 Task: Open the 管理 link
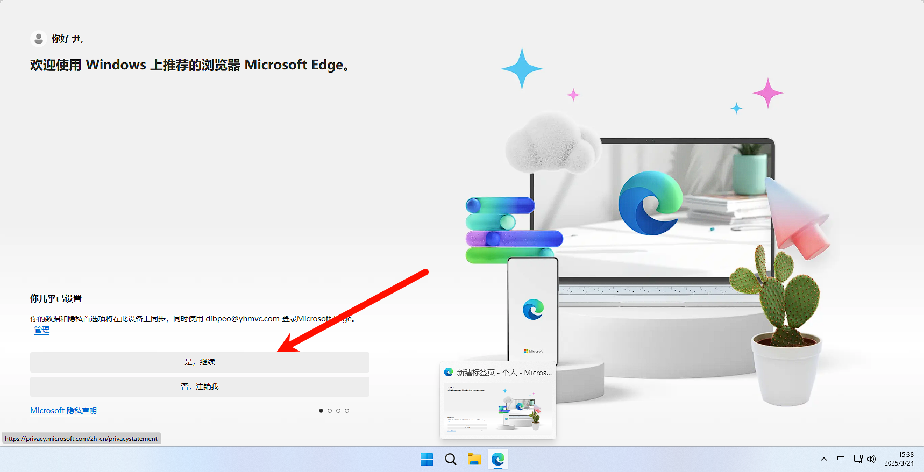[42, 330]
